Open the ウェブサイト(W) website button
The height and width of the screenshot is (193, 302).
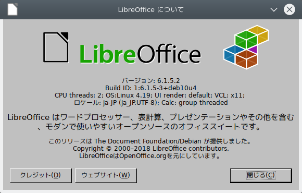pos(106,175)
